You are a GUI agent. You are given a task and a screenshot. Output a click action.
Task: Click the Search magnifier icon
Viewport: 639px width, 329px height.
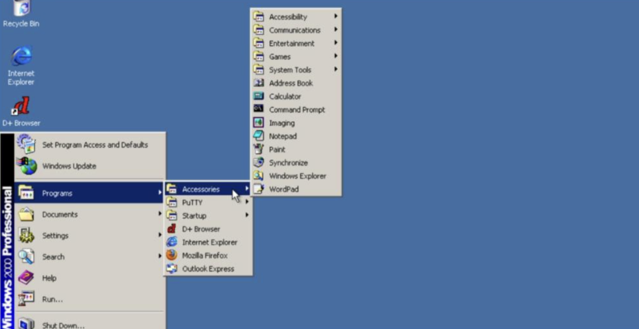[27, 256]
